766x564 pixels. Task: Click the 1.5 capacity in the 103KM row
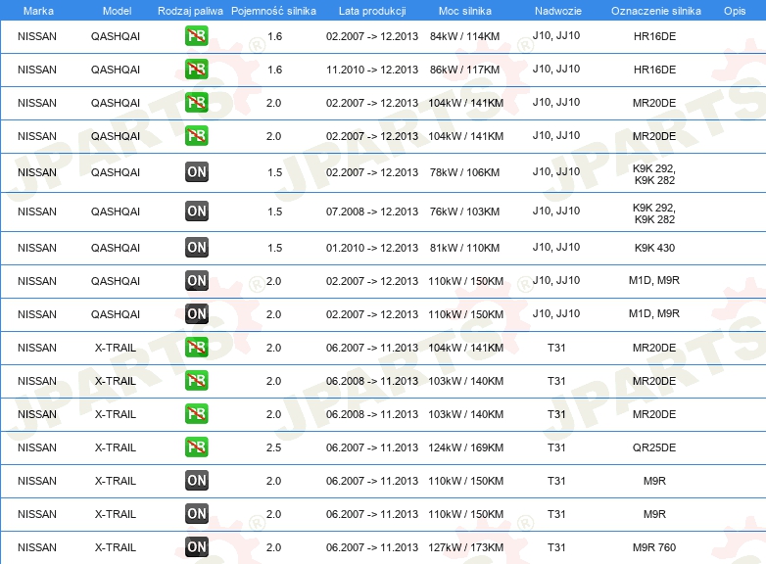(x=274, y=211)
